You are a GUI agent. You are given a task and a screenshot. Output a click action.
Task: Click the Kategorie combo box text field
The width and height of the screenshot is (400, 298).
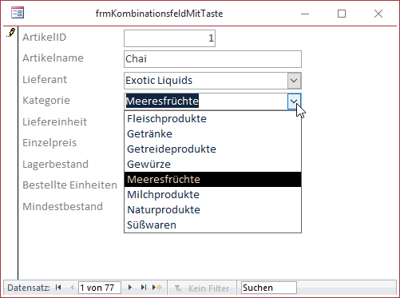click(x=206, y=101)
